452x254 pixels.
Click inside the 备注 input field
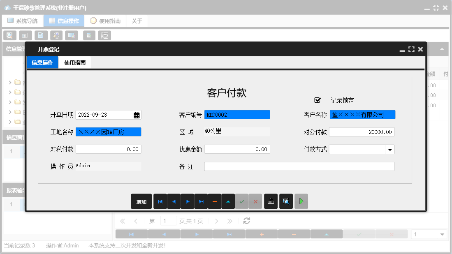coord(299,166)
